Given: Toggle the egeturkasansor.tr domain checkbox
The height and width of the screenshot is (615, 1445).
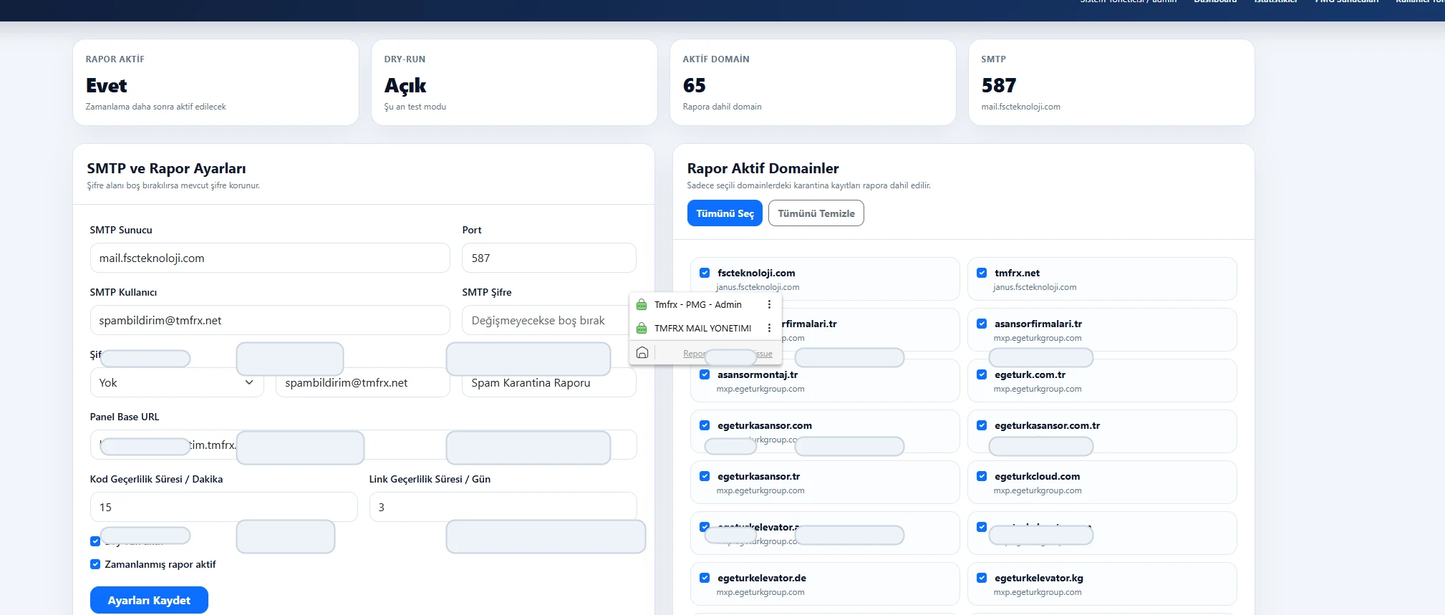Looking at the screenshot, I should 705,476.
